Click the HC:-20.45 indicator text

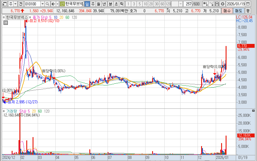point(244,21)
